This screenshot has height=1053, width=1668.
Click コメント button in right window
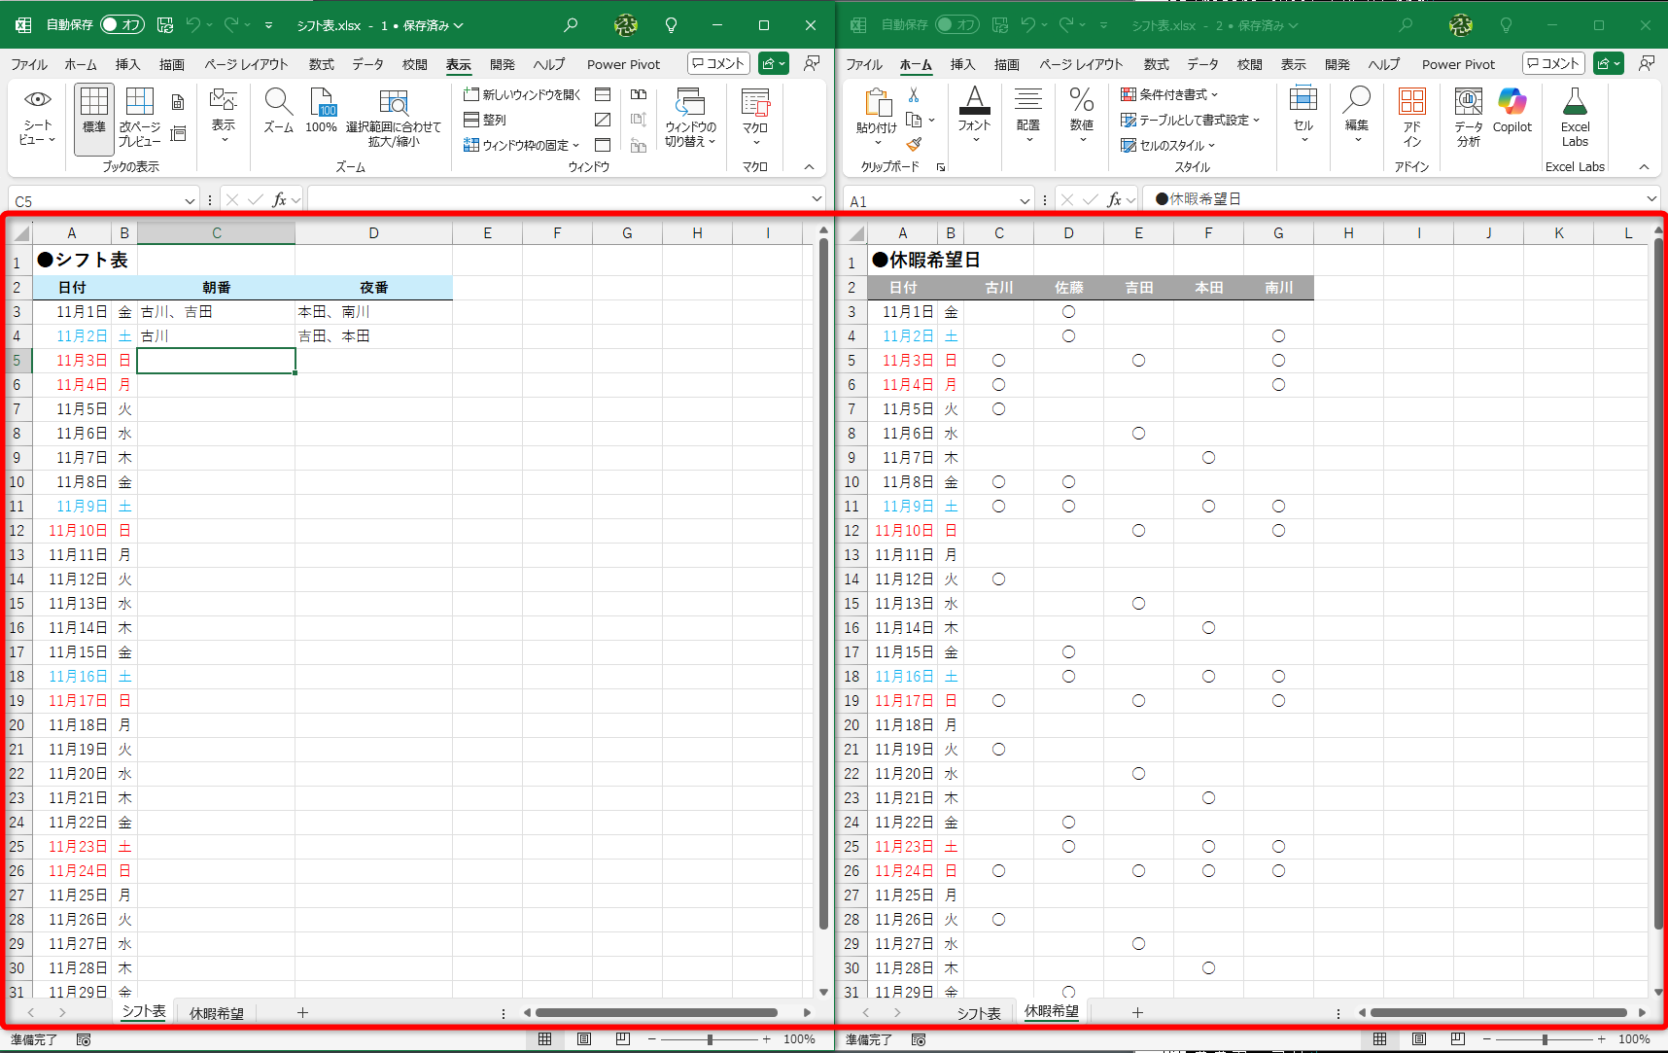[x=1553, y=63]
